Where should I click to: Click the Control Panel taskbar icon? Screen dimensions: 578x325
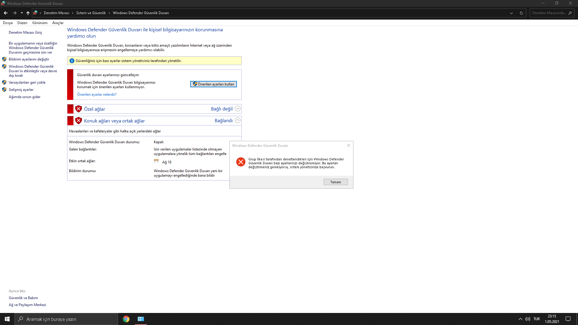click(141, 319)
